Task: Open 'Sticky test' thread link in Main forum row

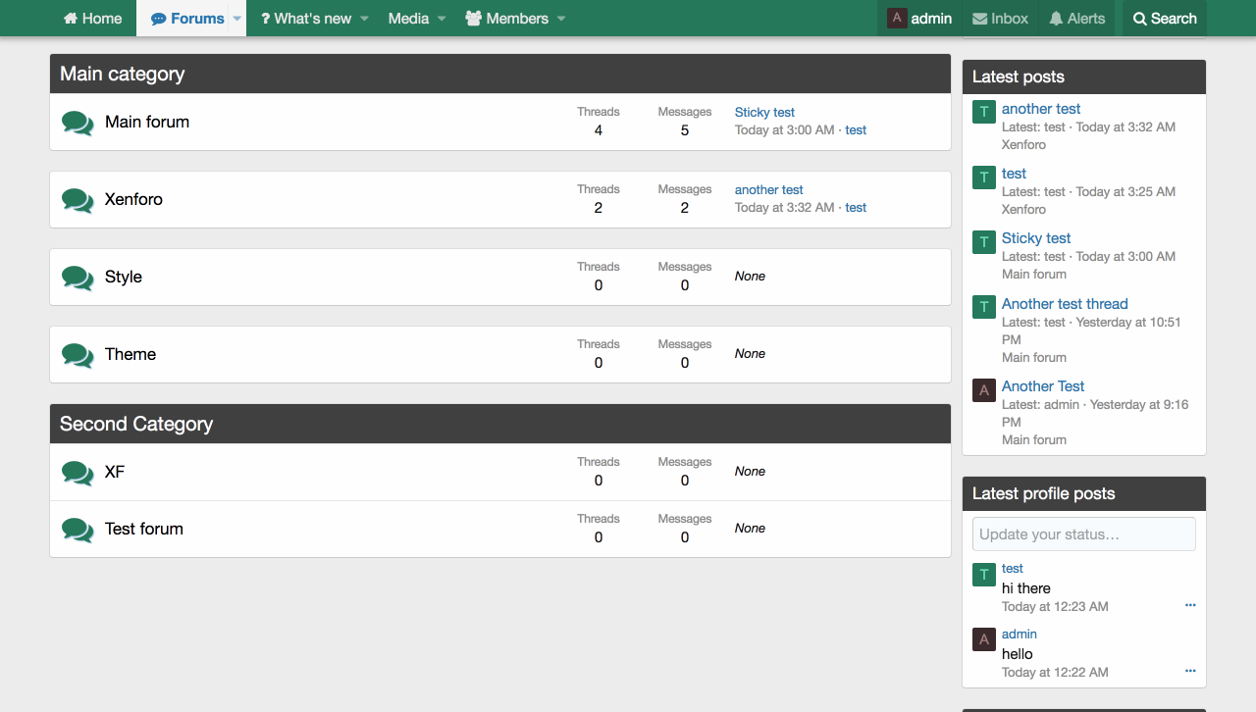Action: pos(764,113)
